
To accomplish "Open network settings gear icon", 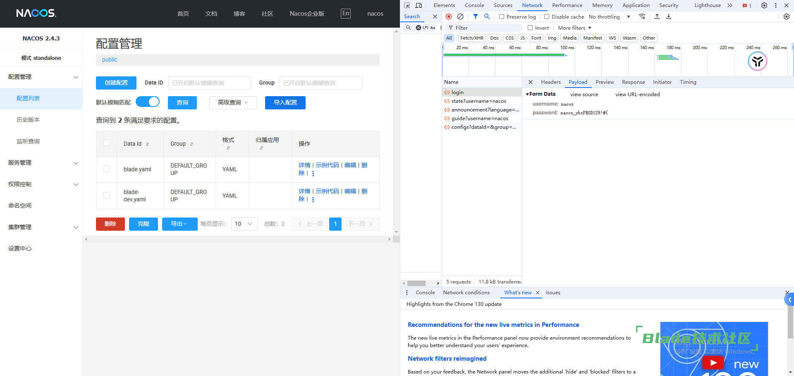I will pyautogui.click(x=787, y=17).
